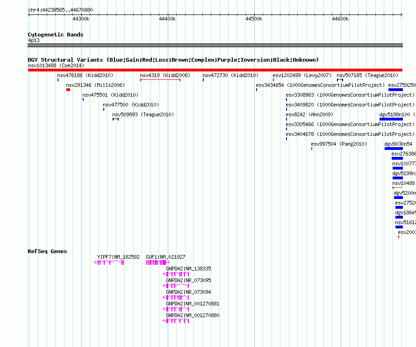This screenshot has height=347, width=416.
Task: Select the long red nsv1013488 loss bar
Action: 215,70
